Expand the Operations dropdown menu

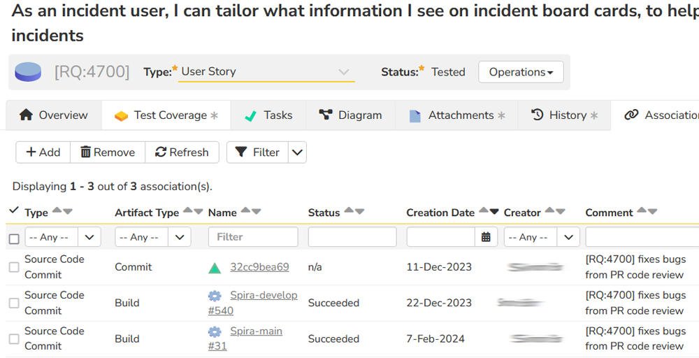521,72
